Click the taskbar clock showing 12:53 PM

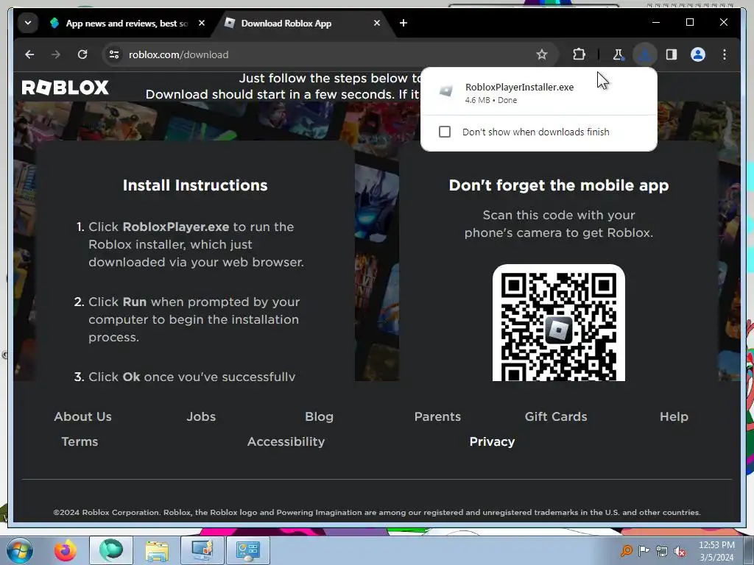pyautogui.click(x=716, y=551)
